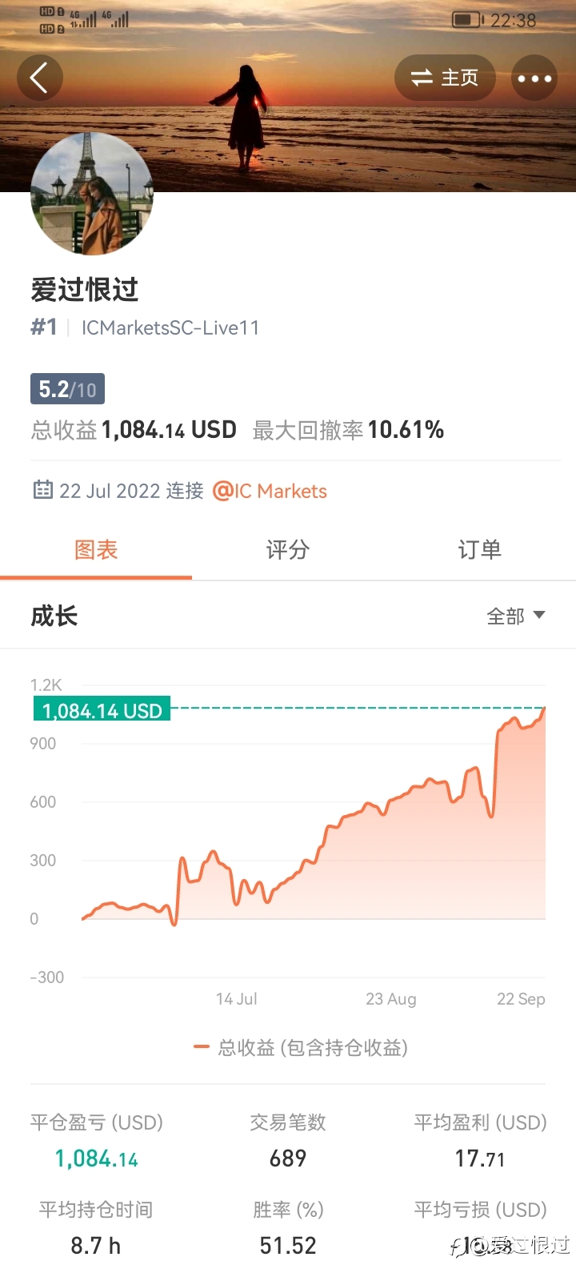
Task: Tap the username 爱过恨过
Action: [x=85, y=289]
